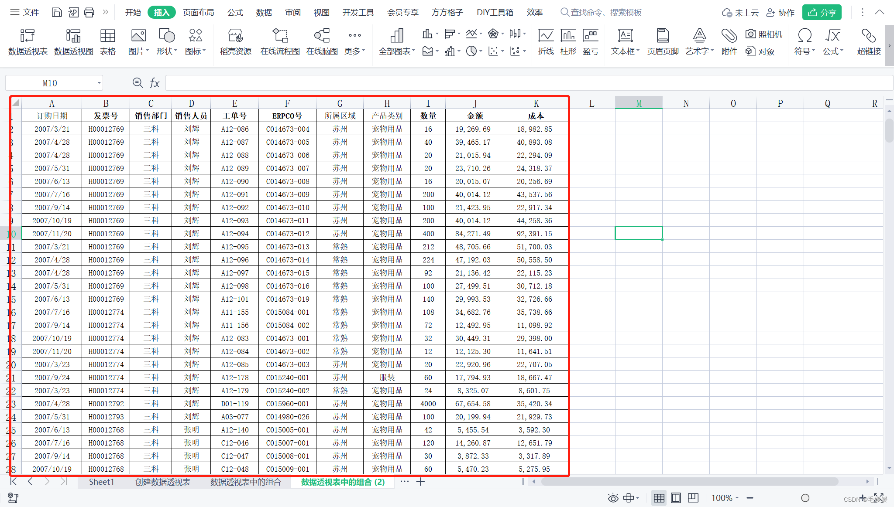Viewport: 894px width, 507px height.
Task: Open the 100% zoom level setting
Action: coord(725,498)
